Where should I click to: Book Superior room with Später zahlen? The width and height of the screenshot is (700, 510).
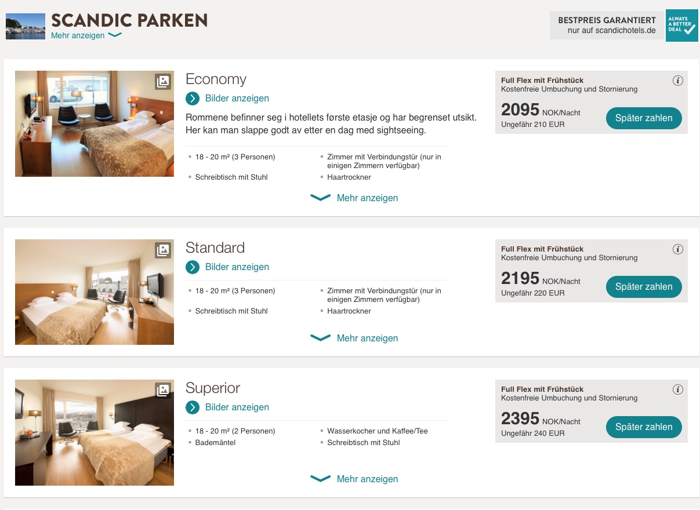(644, 427)
